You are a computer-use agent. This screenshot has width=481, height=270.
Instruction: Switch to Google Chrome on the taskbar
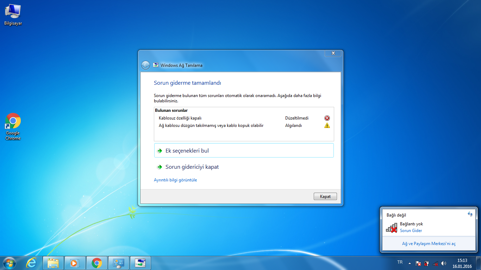click(x=97, y=263)
